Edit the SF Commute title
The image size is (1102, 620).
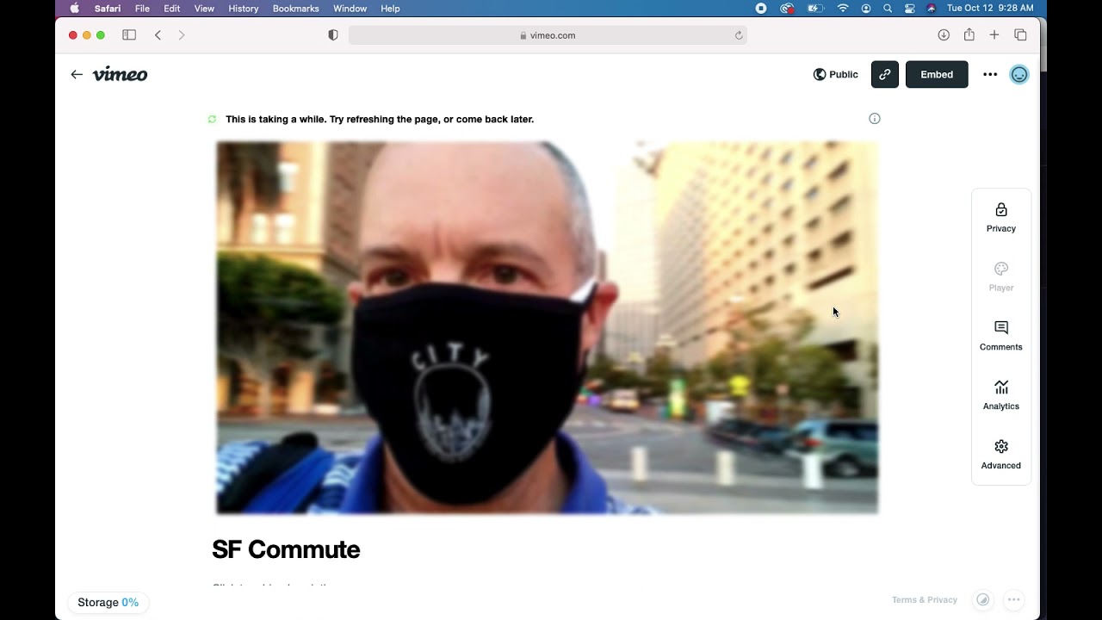click(286, 549)
